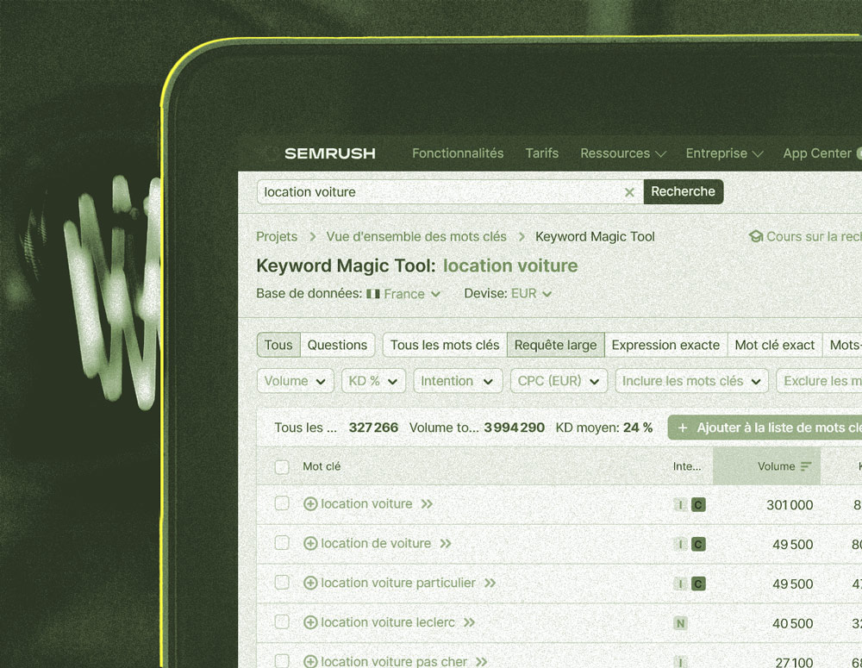
Task: Click I intent badge in location voiture row
Action: 680,505
